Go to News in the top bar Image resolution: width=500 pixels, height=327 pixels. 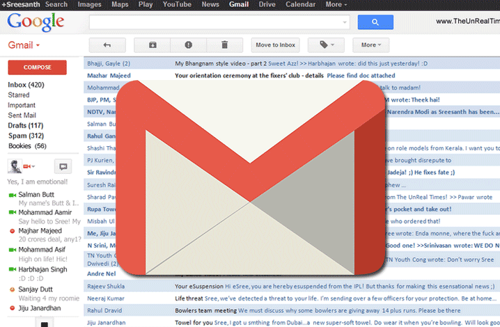coord(210,4)
